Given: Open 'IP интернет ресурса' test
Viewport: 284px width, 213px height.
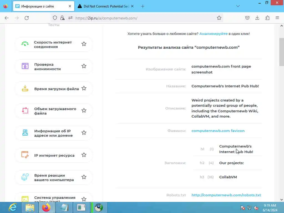Looking at the screenshot, I should pyautogui.click(x=54, y=155).
